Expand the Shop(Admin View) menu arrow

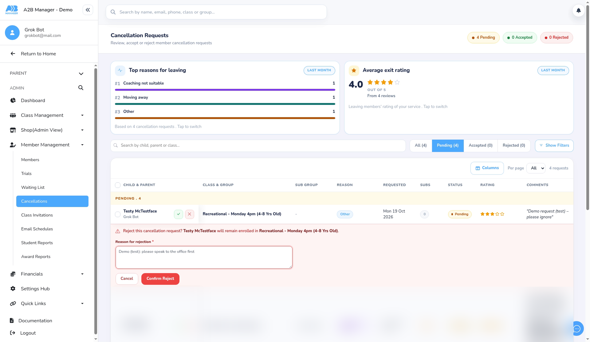click(x=82, y=130)
